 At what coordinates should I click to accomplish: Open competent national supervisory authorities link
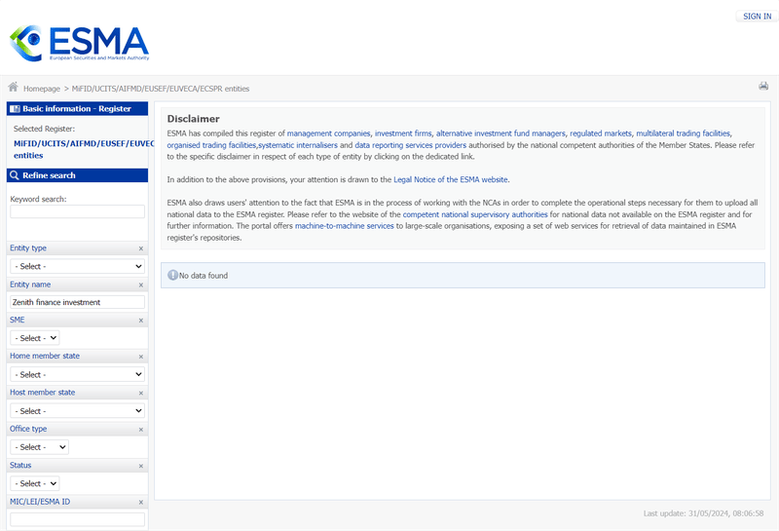475,214
